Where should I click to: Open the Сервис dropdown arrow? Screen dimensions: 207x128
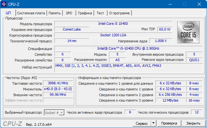[153, 123]
